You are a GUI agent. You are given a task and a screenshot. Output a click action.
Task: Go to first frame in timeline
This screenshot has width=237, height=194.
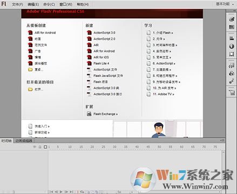pyautogui.click(x=51, y=192)
